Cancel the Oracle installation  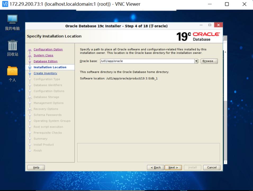pyautogui.click(x=212, y=167)
